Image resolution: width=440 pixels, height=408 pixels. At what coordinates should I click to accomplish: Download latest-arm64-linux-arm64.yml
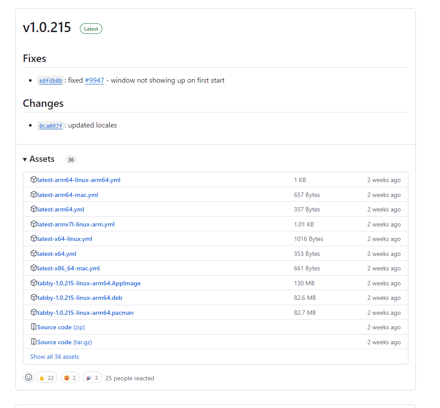click(x=79, y=180)
